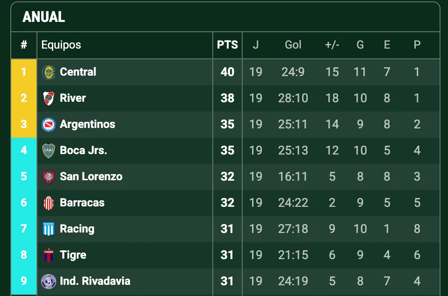Click the # position column header

(x=23, y=45)
